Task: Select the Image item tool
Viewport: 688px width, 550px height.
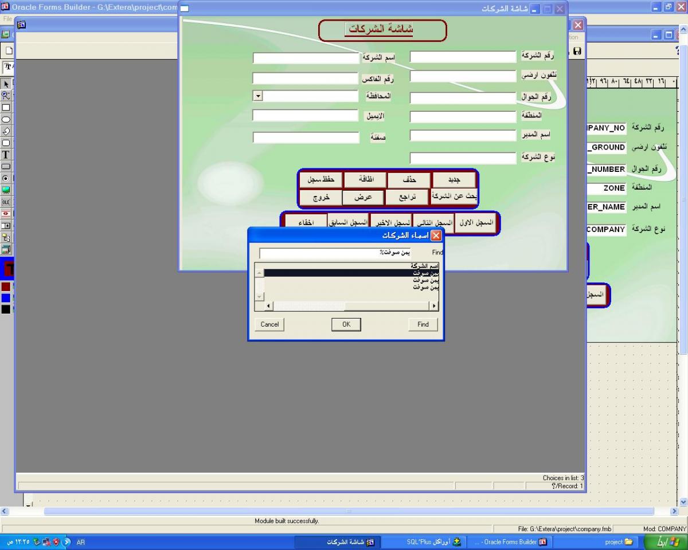Action: click(x=6, y=190)
